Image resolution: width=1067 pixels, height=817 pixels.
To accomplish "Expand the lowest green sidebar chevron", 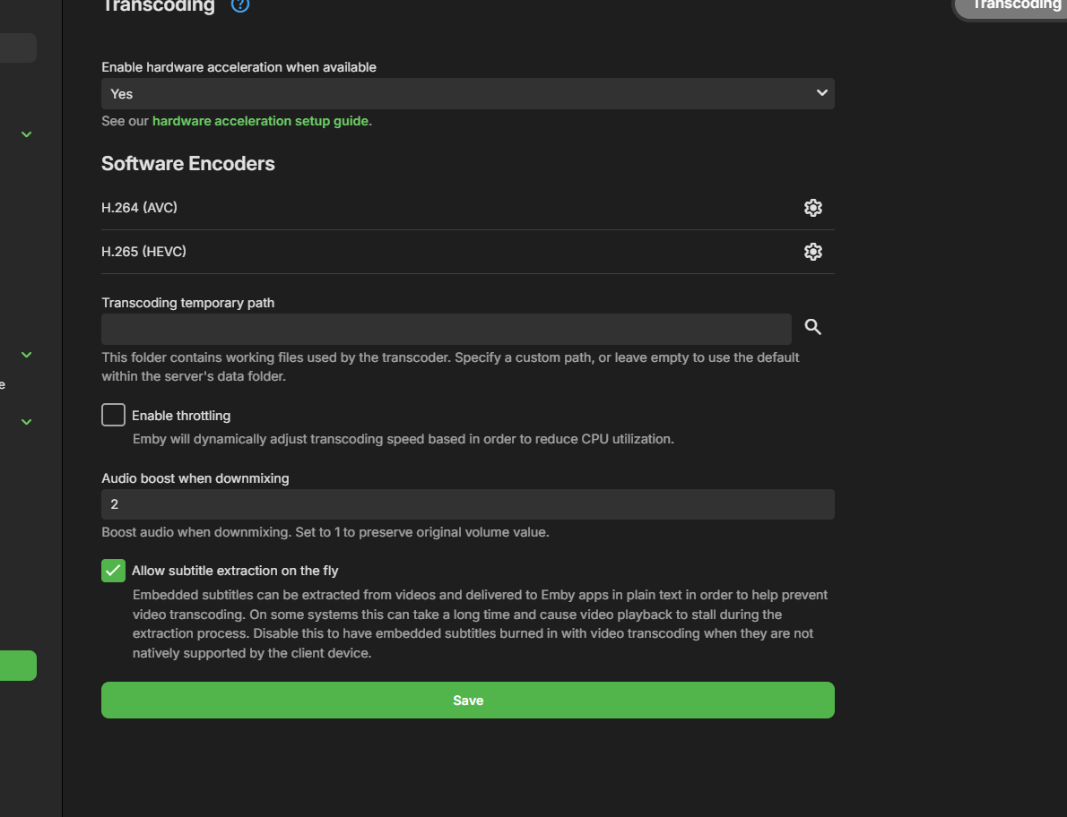I will coord(27,422).
